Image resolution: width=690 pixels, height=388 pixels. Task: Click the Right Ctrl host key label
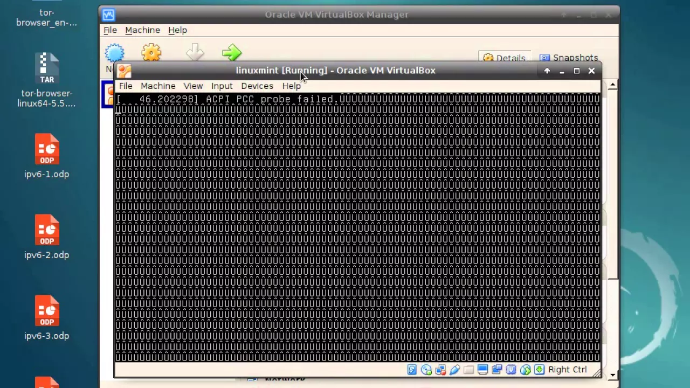click(x=567, y=370)
